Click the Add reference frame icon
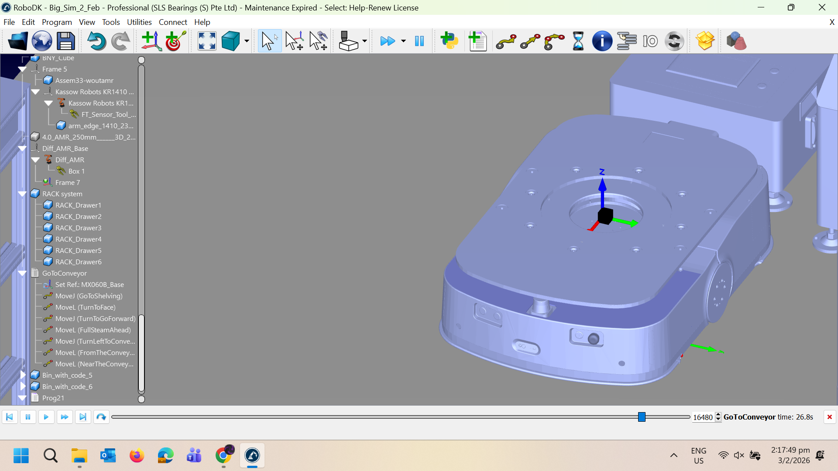The height and width of the screenshot is (471, 838). (151, 41)
